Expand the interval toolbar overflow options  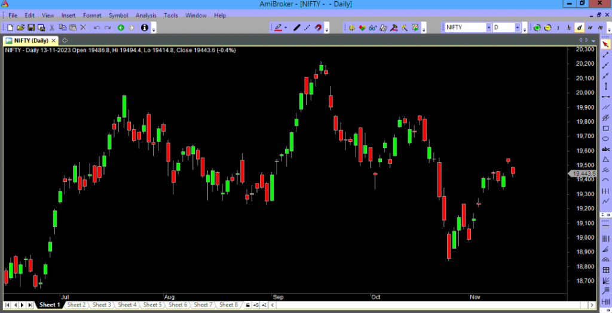coord(608,29)
